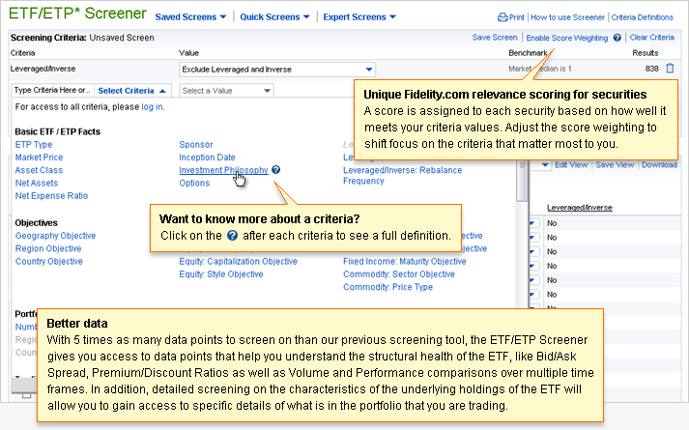Image resolution: width=689 pixels, height=430 pixels.
Task: Click the Print printer icon
Action: (502, 17)
